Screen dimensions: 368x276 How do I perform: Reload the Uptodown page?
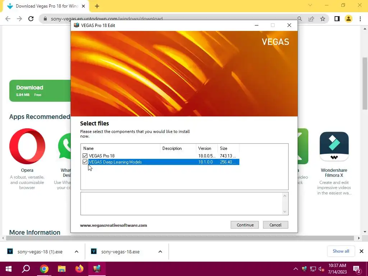(x=31, y=19)
